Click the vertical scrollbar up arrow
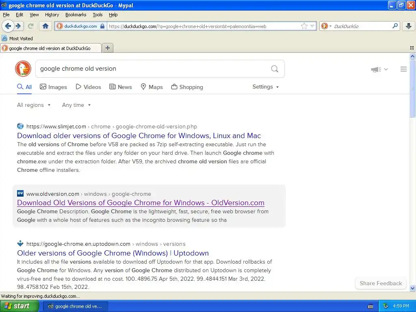416x312 pixels. pos(412,56)
